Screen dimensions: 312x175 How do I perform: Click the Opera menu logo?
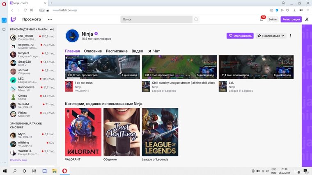[4, 4]
